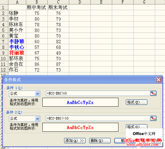Screen dimensions: 165x149
Task: Select row 5 header
Action: [4, 30]
